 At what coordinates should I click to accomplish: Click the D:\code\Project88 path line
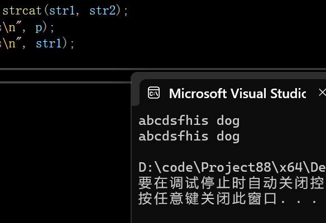point(232,167)
